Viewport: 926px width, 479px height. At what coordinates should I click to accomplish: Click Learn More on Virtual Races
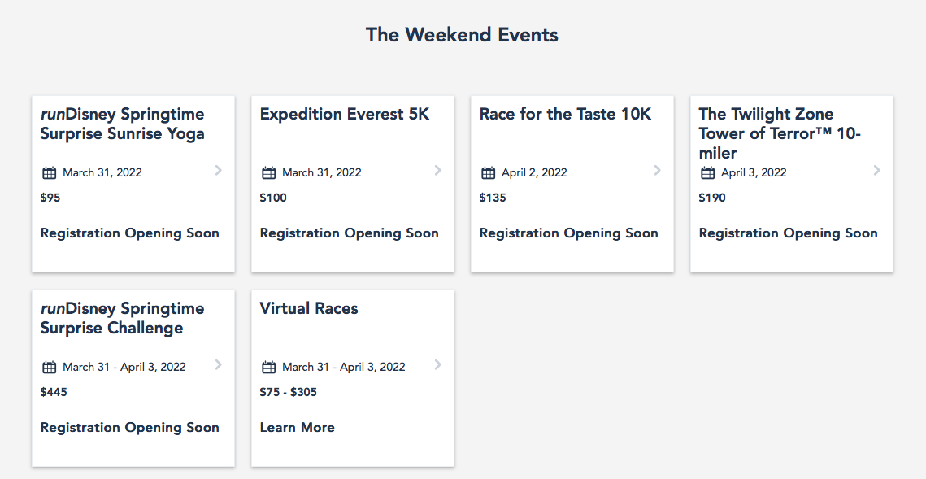tap(297, 427)
